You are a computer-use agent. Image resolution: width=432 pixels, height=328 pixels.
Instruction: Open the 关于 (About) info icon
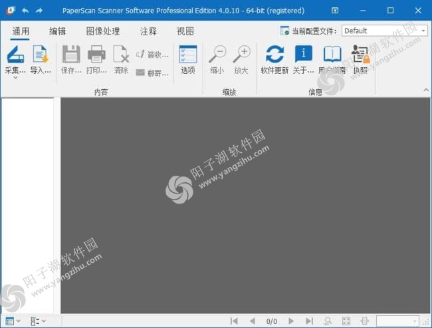pos(303,55)
